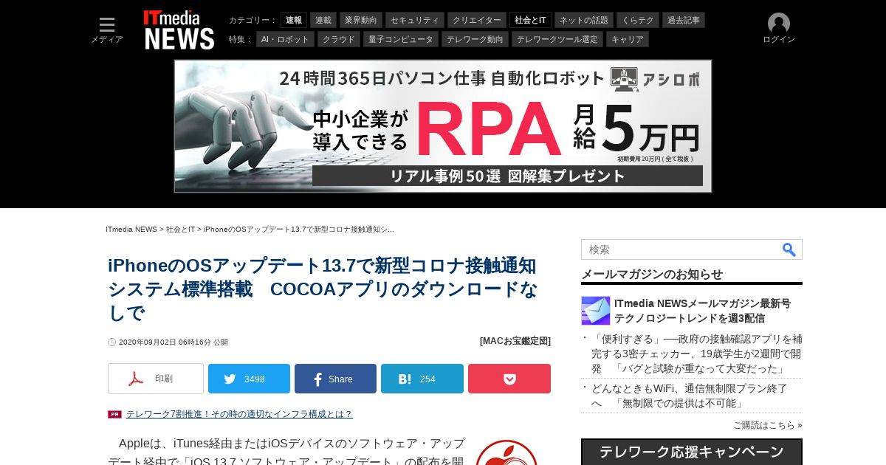Open テレワークツール選定 feature tag
Screen dimensions: 886x465
tap(557, 39)
